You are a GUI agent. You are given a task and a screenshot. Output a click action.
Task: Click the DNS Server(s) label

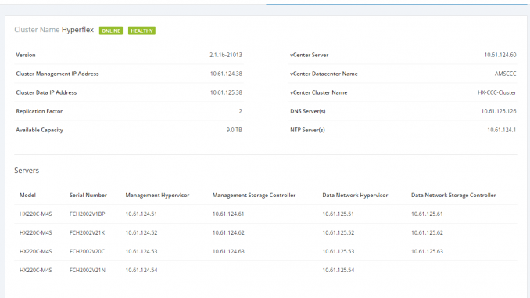pos(308,111)
